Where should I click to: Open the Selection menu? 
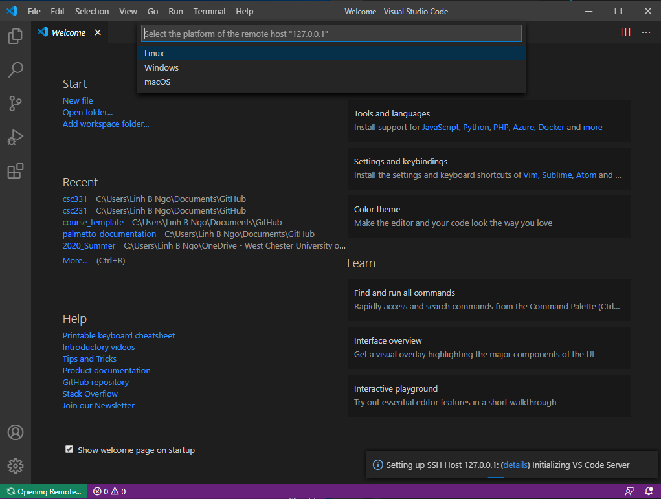(x=92, y=12)
